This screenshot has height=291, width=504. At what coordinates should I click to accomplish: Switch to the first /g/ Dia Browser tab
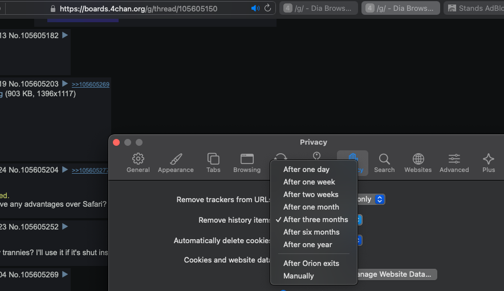pos(319,8)
